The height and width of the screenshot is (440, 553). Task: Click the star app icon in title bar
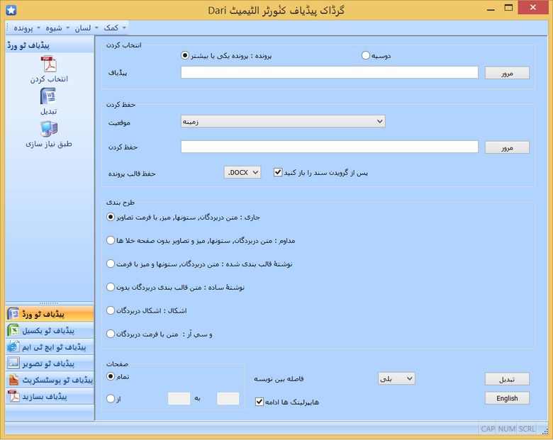(x=11, y=10)
